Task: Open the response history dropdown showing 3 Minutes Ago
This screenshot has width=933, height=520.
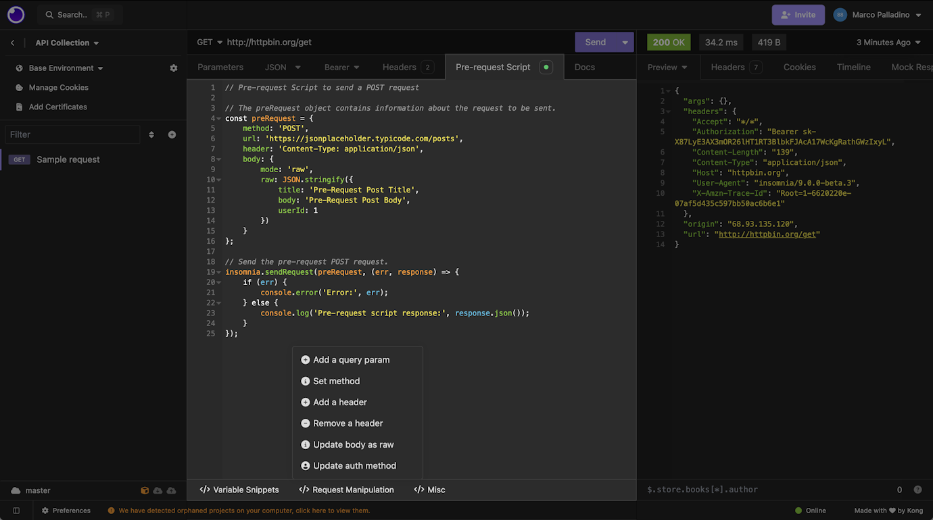Action: (888, 42)
